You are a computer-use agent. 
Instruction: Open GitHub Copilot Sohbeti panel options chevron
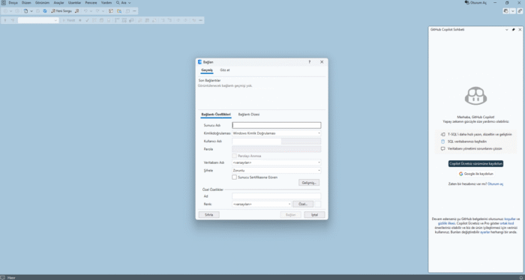[x=506, y=30]
